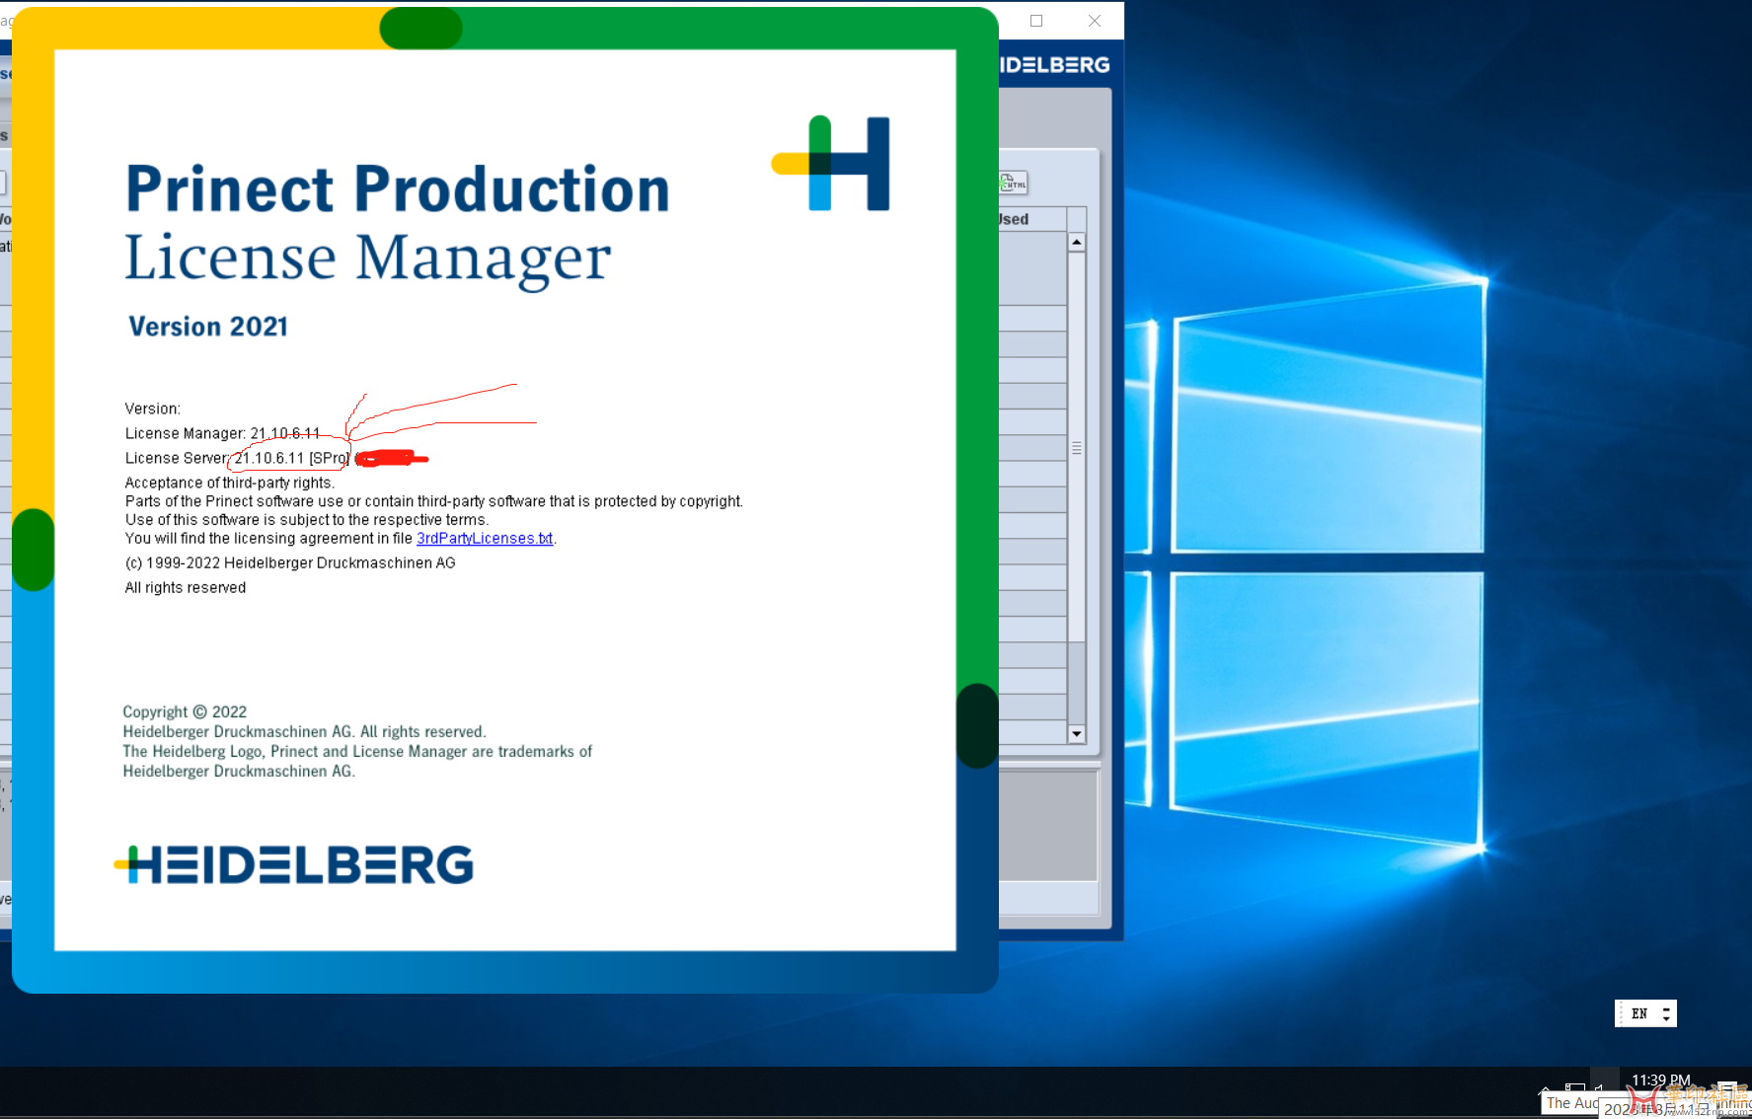Click 'License Server: 21.10.6.11 [SPro]' line
Screen dimensions: 1752x1119
[238, 458]
